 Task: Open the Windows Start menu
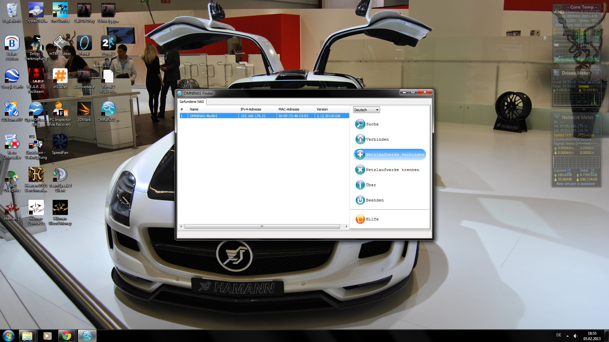(9, 336)
